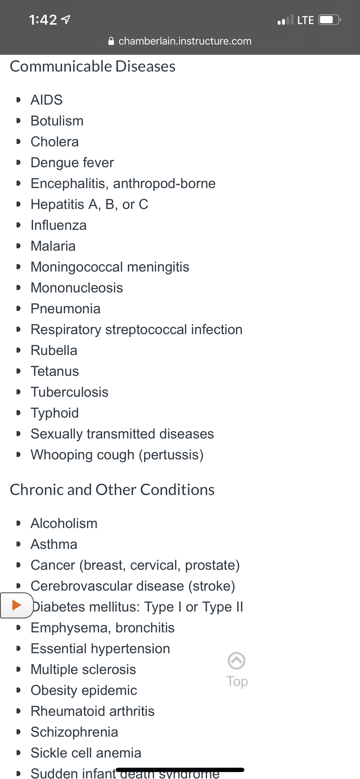
Task: Tap the 1:42 clock in status bar
Action: coord(43,20)
